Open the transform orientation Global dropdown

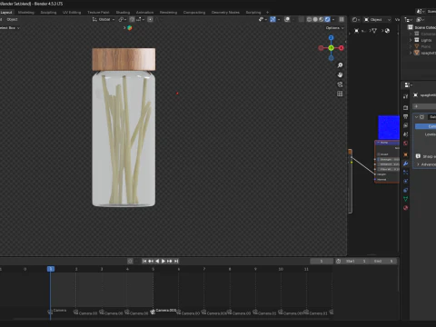pos(104,19)
